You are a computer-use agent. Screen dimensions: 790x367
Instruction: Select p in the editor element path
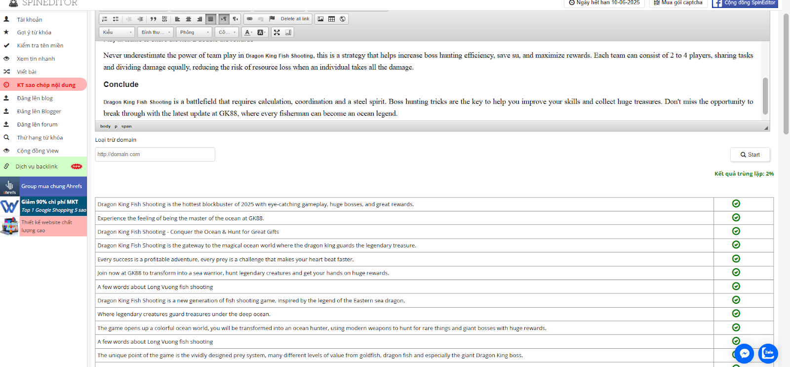116,126
